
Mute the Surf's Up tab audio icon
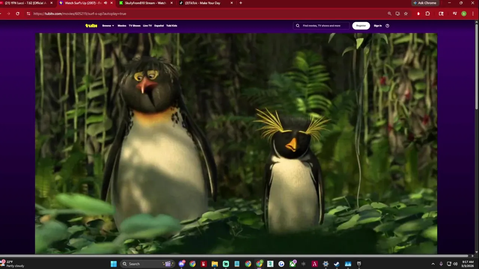tap(105, 3)
